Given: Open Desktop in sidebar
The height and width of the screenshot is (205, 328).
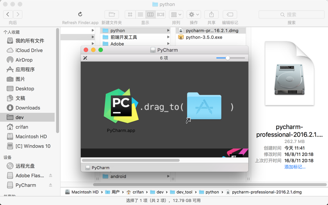Looking at the screenshot, I should pyautogui.click(x=27, y=89).
